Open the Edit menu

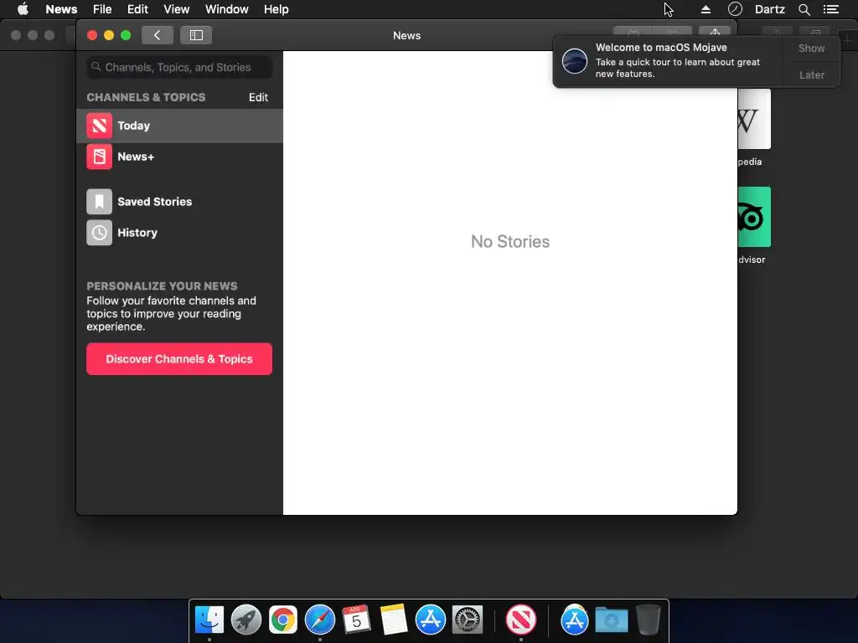[x=138, y=9]
